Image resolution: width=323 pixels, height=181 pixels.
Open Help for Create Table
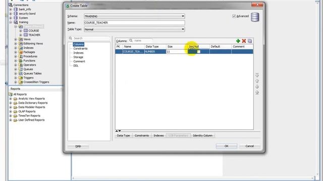click(78, 146)
